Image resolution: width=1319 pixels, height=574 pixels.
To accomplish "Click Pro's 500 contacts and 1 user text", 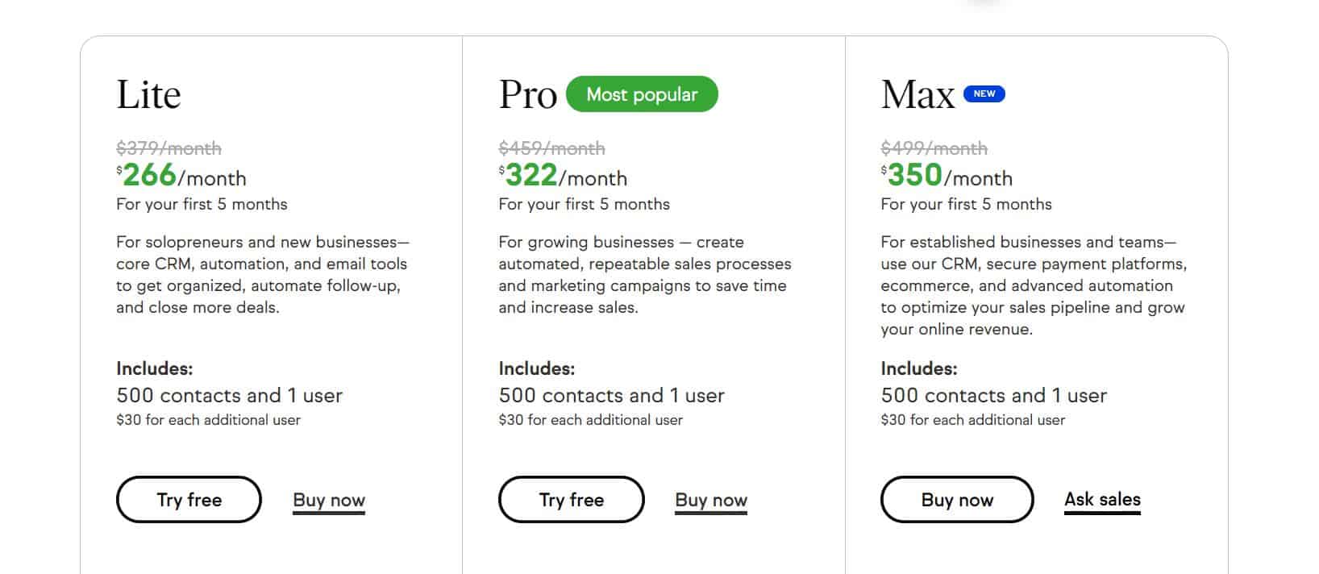I will [612, 395].
